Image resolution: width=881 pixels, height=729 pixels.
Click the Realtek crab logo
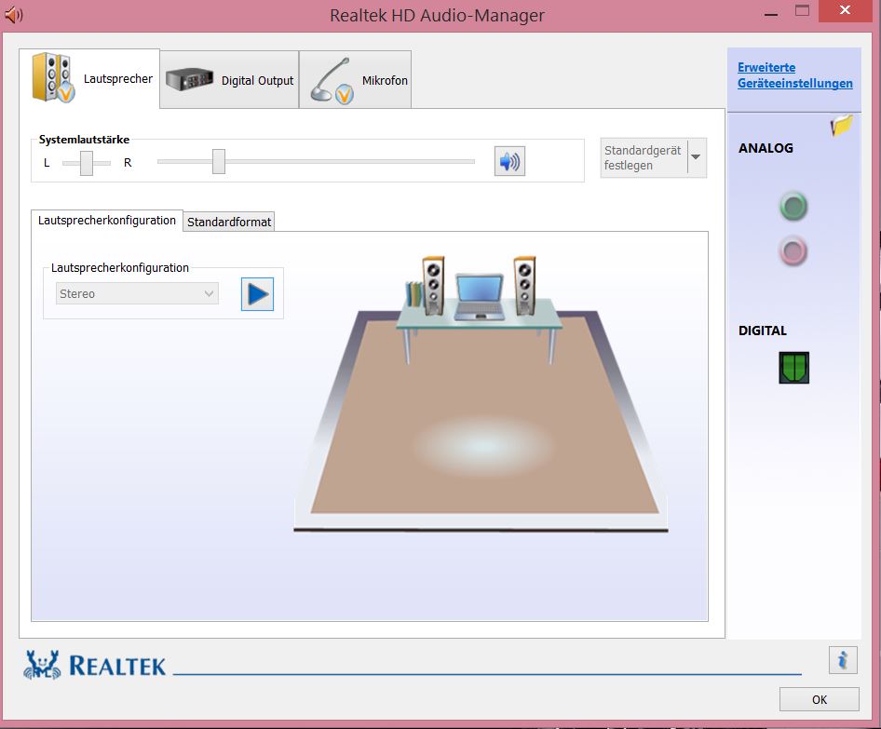tap(42, 665)
